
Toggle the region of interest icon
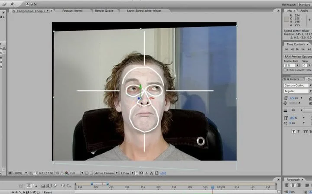[87, 173]
